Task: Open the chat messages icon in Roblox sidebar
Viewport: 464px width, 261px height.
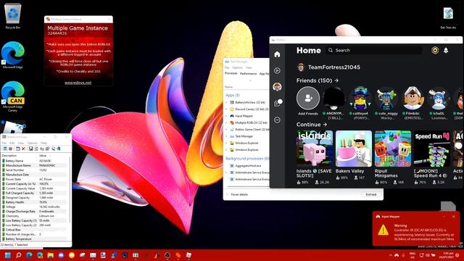Action: tap(278, 103)
